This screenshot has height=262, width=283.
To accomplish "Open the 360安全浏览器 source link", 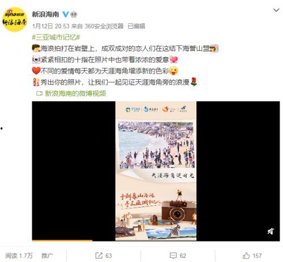I will 104,26.
